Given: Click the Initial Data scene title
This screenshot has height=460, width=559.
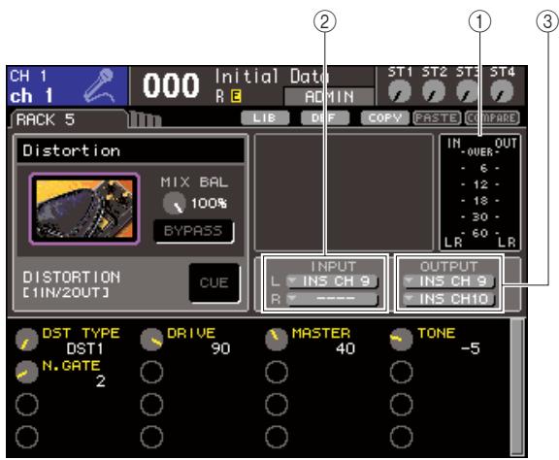Looking at the screenshot, I should (272, 77).
